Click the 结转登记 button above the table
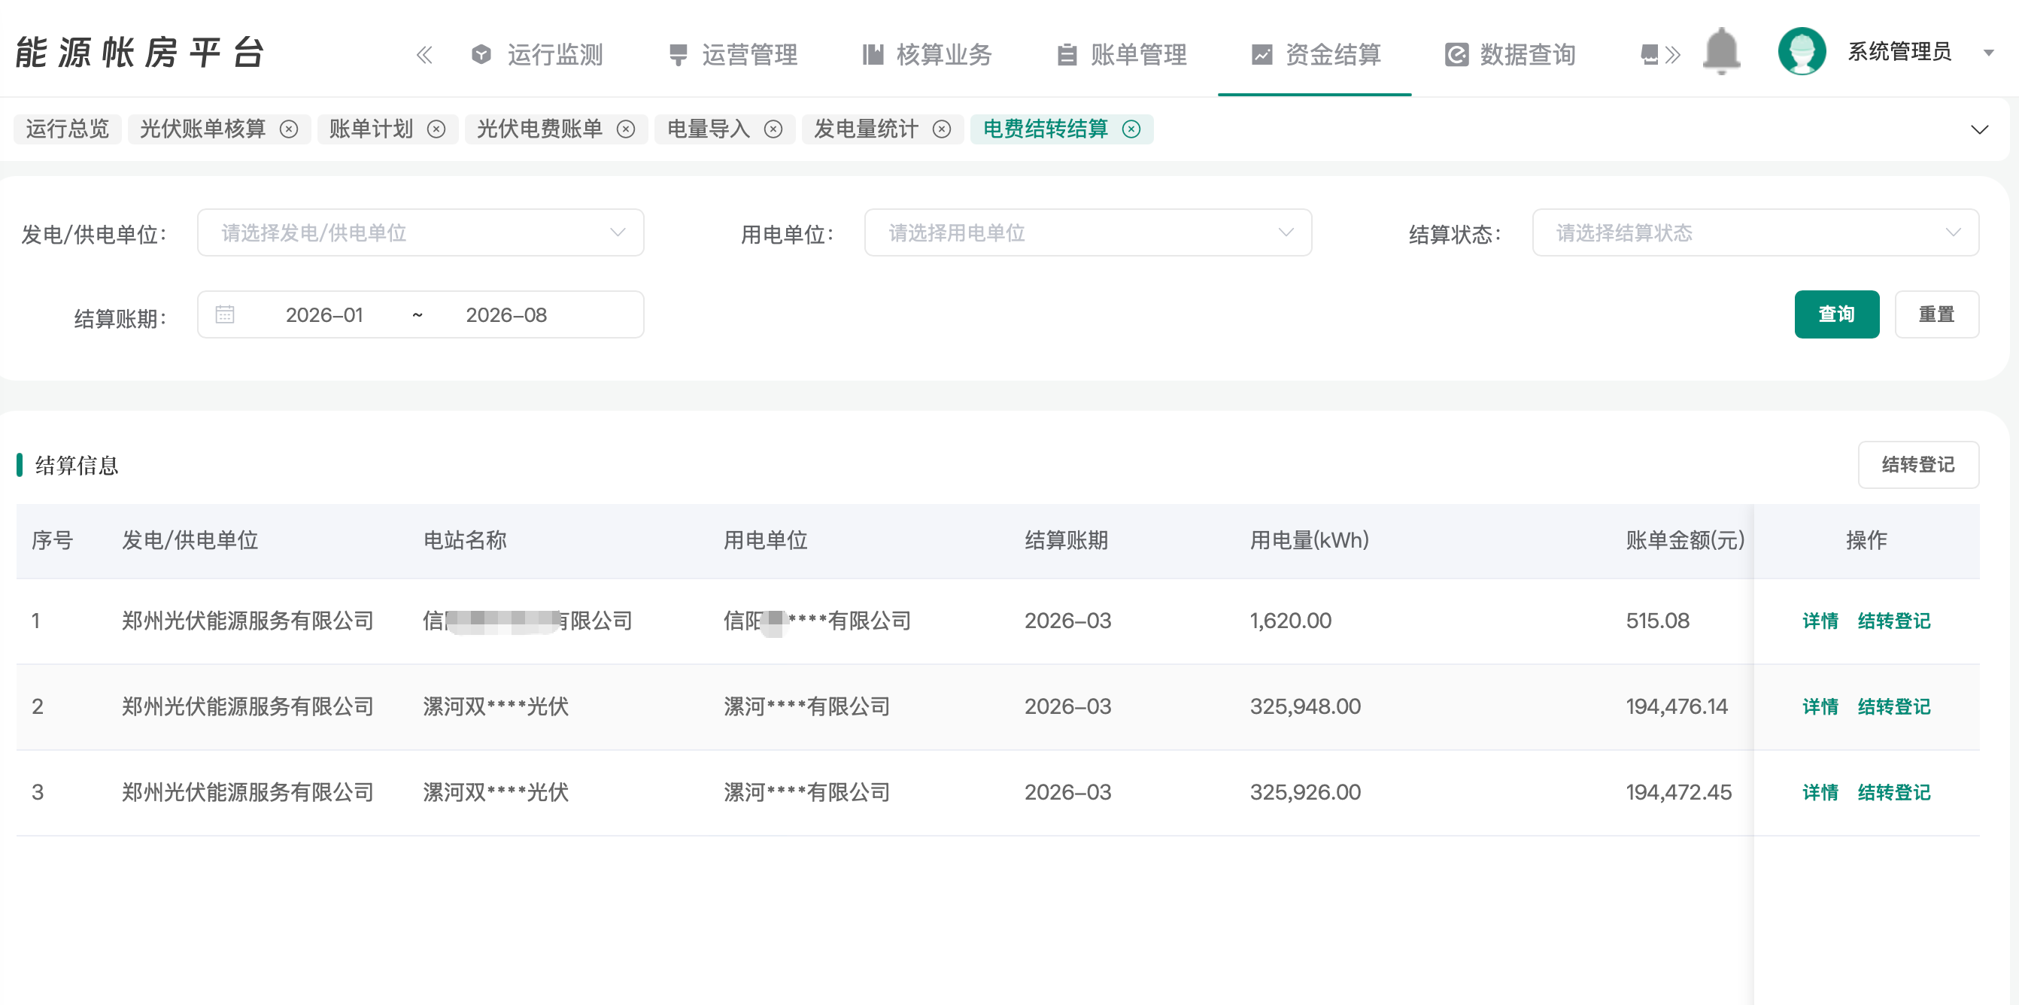The image size is (2019, 1005). (x=1918, y=465)
